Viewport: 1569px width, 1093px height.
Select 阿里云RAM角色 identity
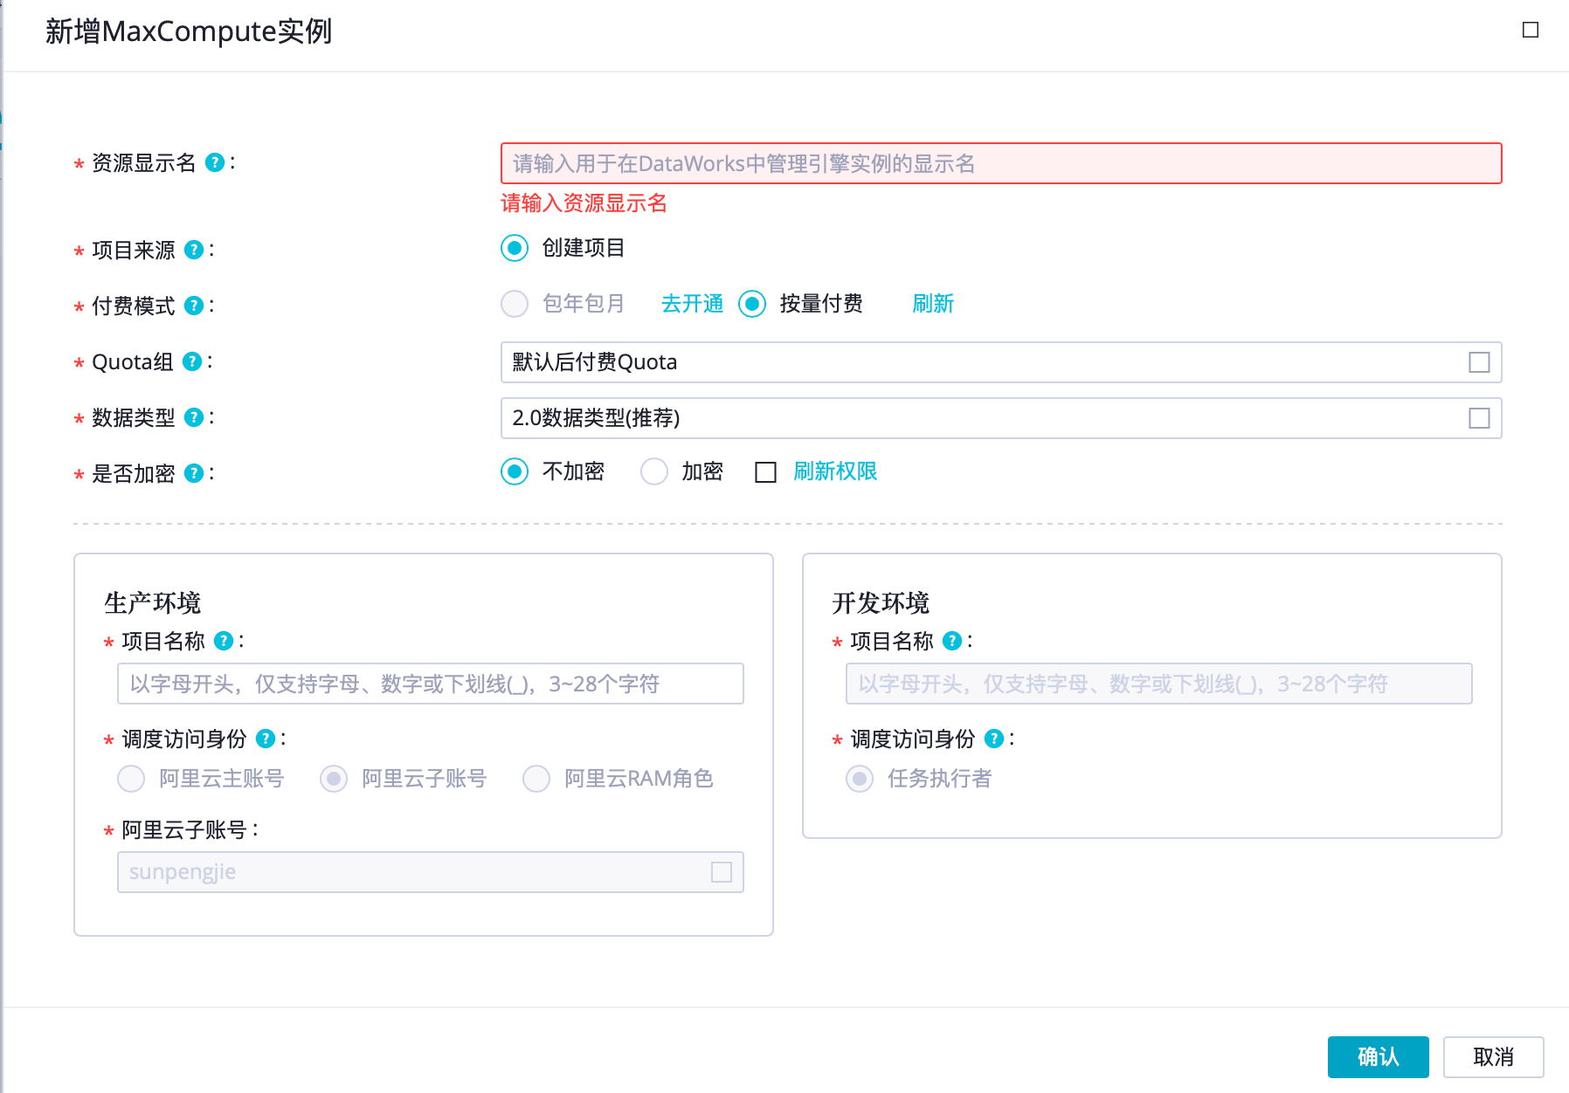click(x=536, y=779)
